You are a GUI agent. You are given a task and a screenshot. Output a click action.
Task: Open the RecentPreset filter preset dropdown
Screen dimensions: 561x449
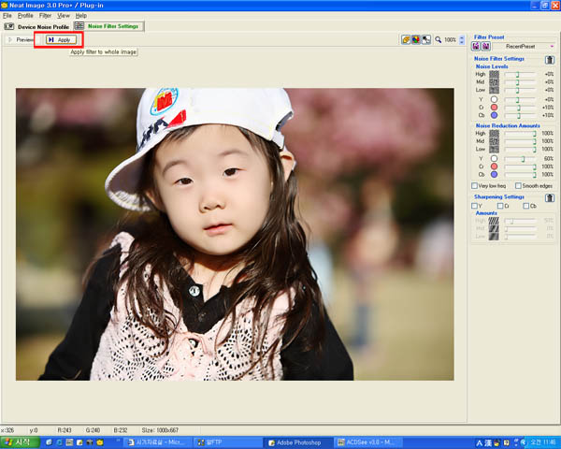click(x=524, y=46)
